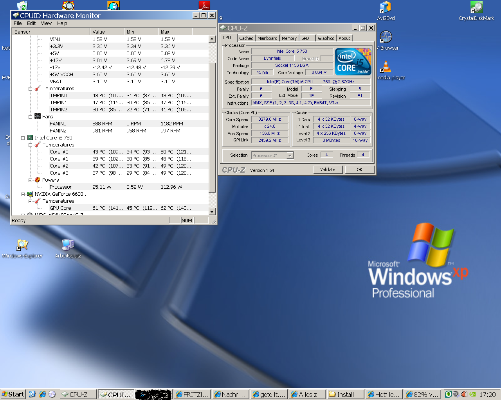Switch to the About tab in CPU-Z
Viewport: 501px width, 400px height.
coord(344,38)
